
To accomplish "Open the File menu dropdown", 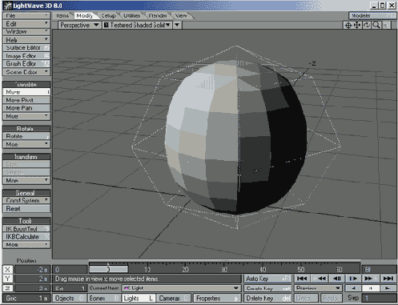I will pyautogui.click(x=26, y=15).
